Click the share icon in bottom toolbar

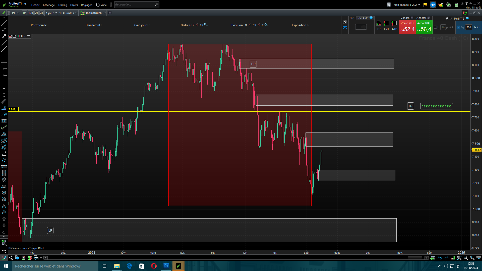click(11, 258)
